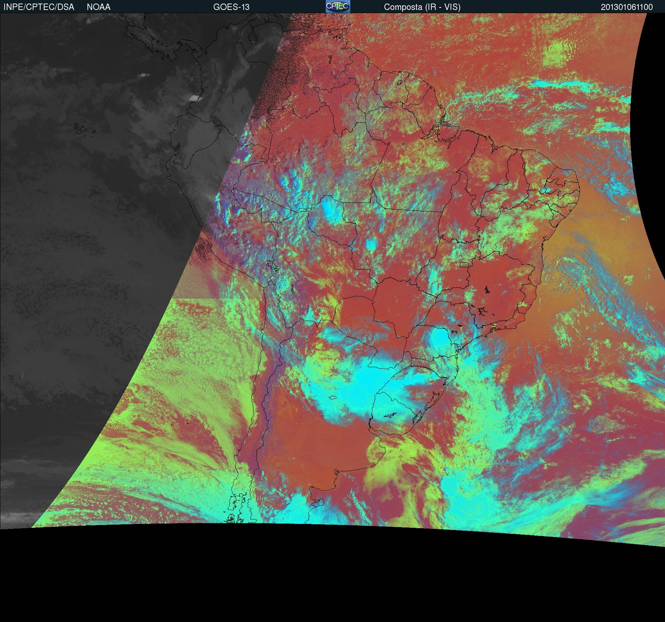The image size is (665, 622).
Task: Click the small Distrito Federal rectangle outline
Action: point(464,264)
